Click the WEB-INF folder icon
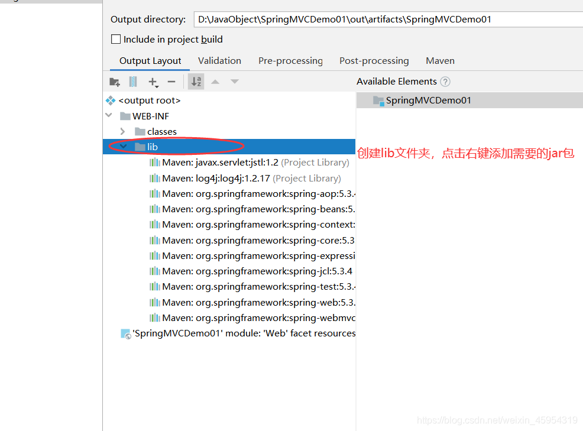 (x=125, y=116)
